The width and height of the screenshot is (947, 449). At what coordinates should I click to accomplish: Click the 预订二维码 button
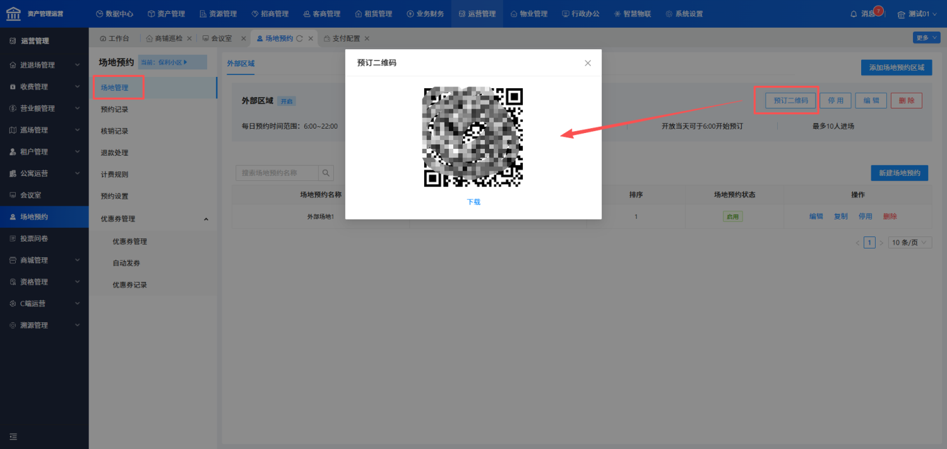(x=790, y=100)
